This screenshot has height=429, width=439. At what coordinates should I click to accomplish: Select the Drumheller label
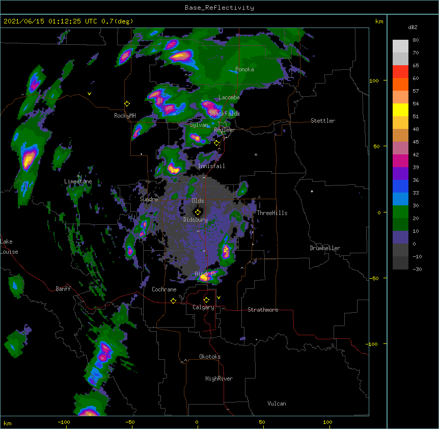pyautogui.click(x=325, y=248)
